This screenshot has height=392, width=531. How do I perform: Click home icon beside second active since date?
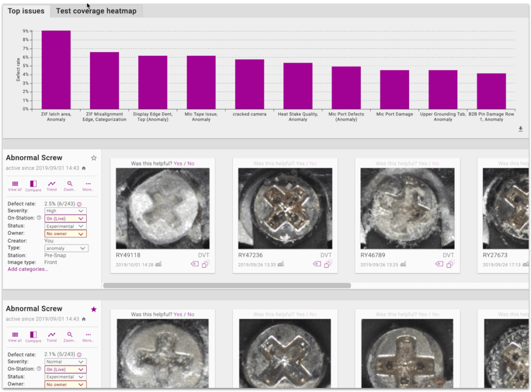tap(83, 319)
